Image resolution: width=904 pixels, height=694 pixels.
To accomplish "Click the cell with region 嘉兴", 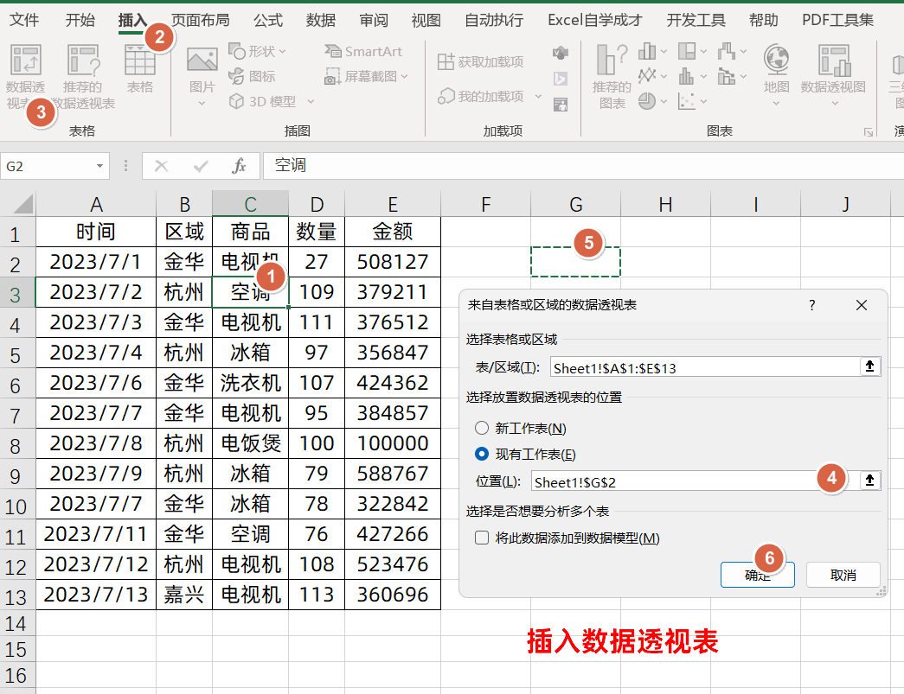I will tap(184, 595).
